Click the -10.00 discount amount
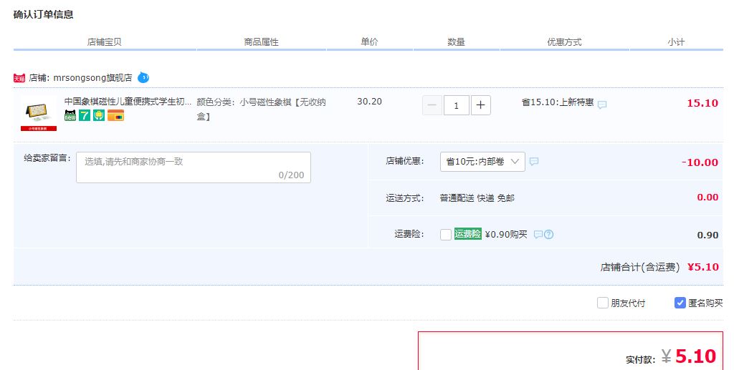734x370 pixels. [700, 162]
